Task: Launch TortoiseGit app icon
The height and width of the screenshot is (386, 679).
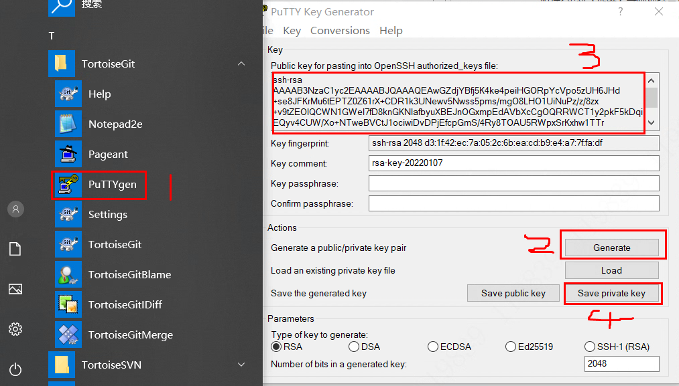Action: (68, 245)
